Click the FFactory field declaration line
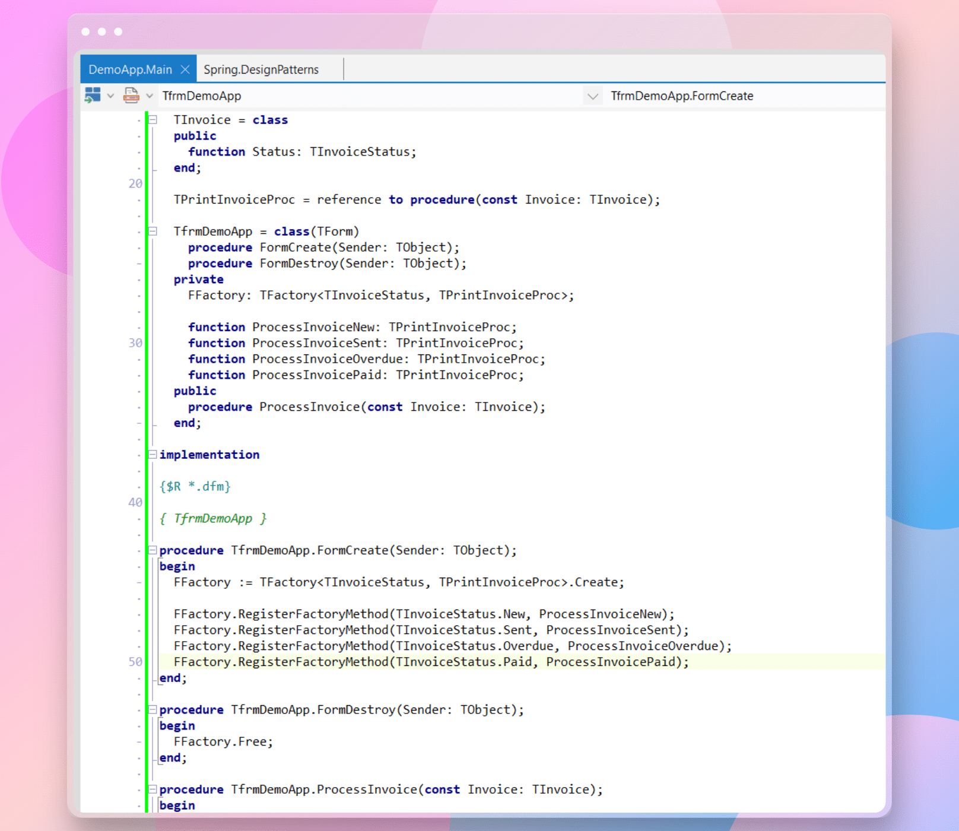 pyautogui.click(x=381, y=295)
